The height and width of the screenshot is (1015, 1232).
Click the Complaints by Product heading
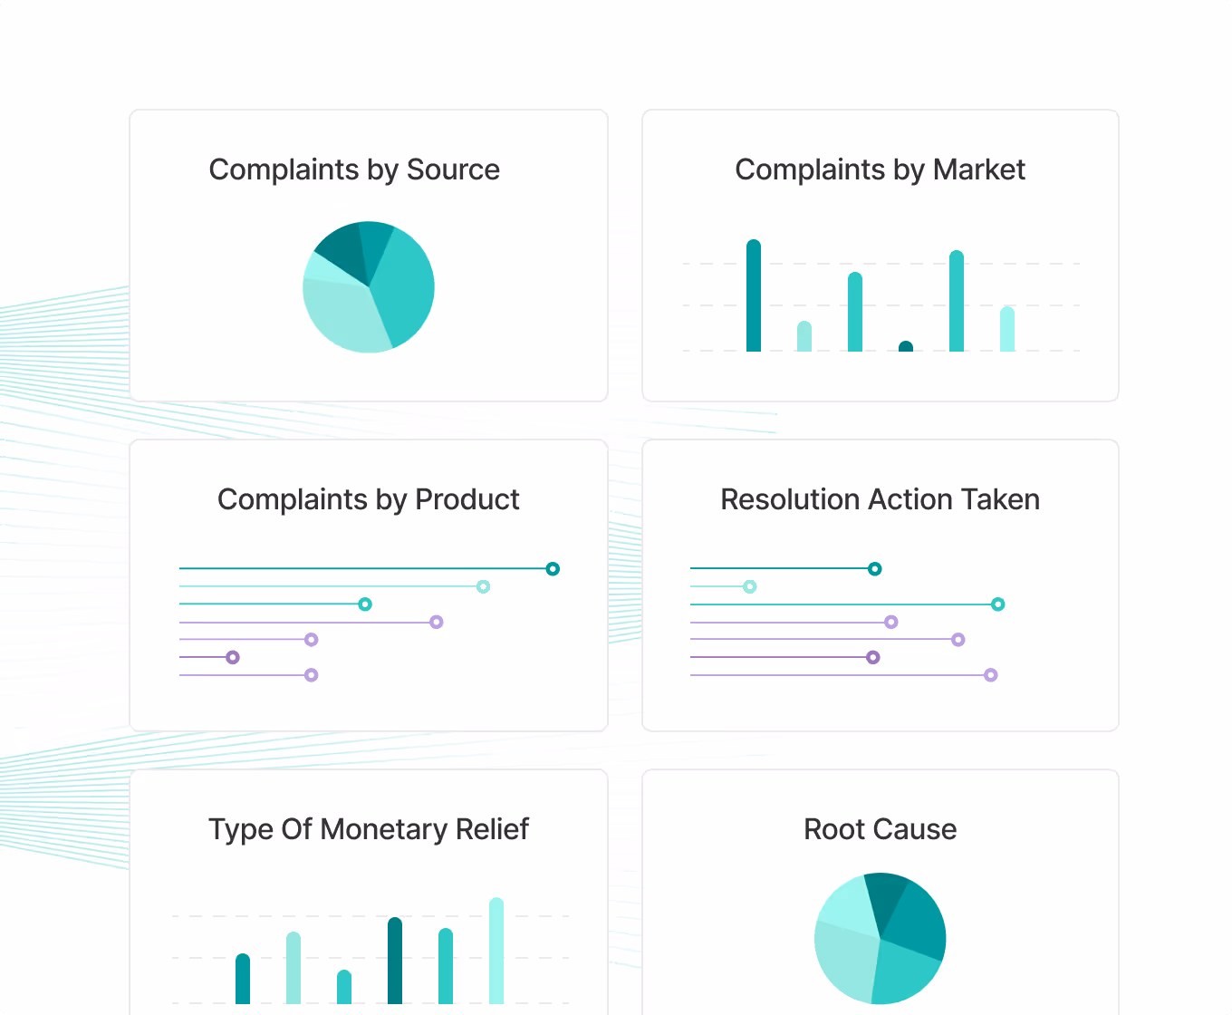369,499
